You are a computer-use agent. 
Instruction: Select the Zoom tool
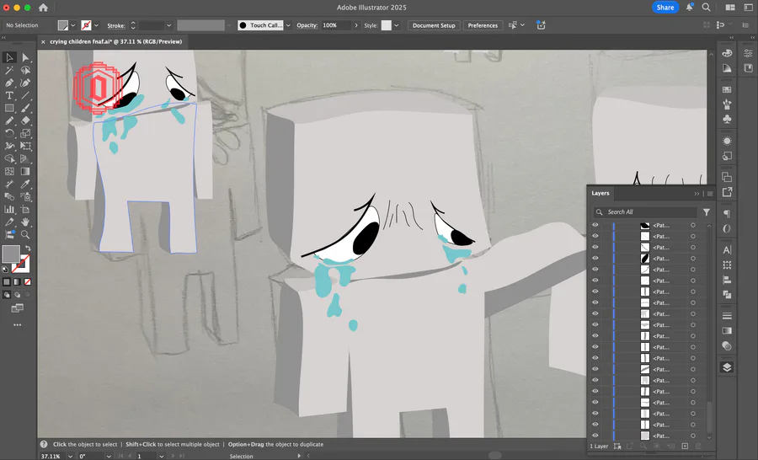point(25,234)
